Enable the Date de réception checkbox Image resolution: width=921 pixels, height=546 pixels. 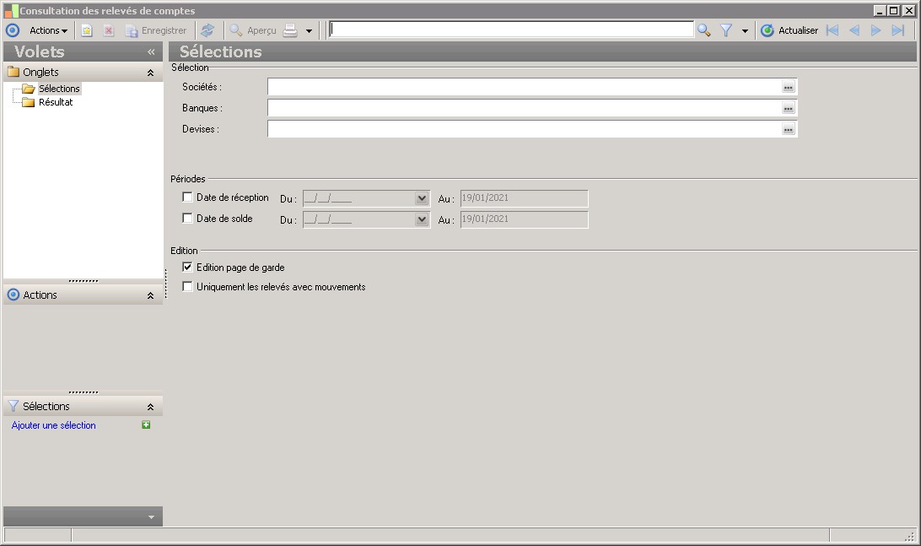pyautogui.click(x=187, y=197)
